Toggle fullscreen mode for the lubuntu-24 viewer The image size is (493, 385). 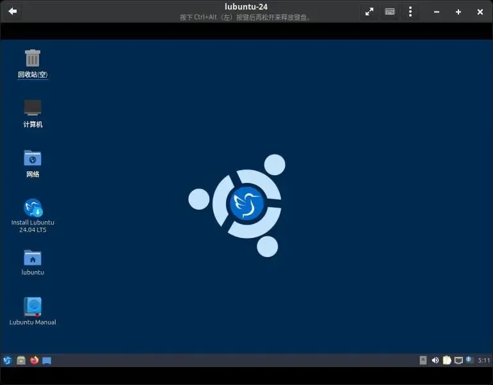click(x=369, y=12)
